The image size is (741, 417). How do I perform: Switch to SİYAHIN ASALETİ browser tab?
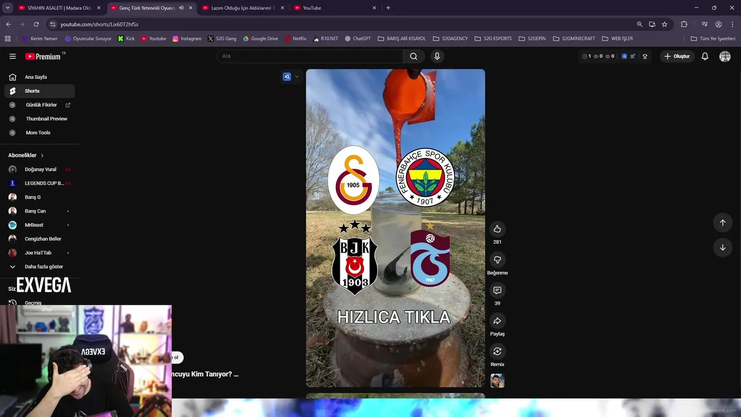58,8
